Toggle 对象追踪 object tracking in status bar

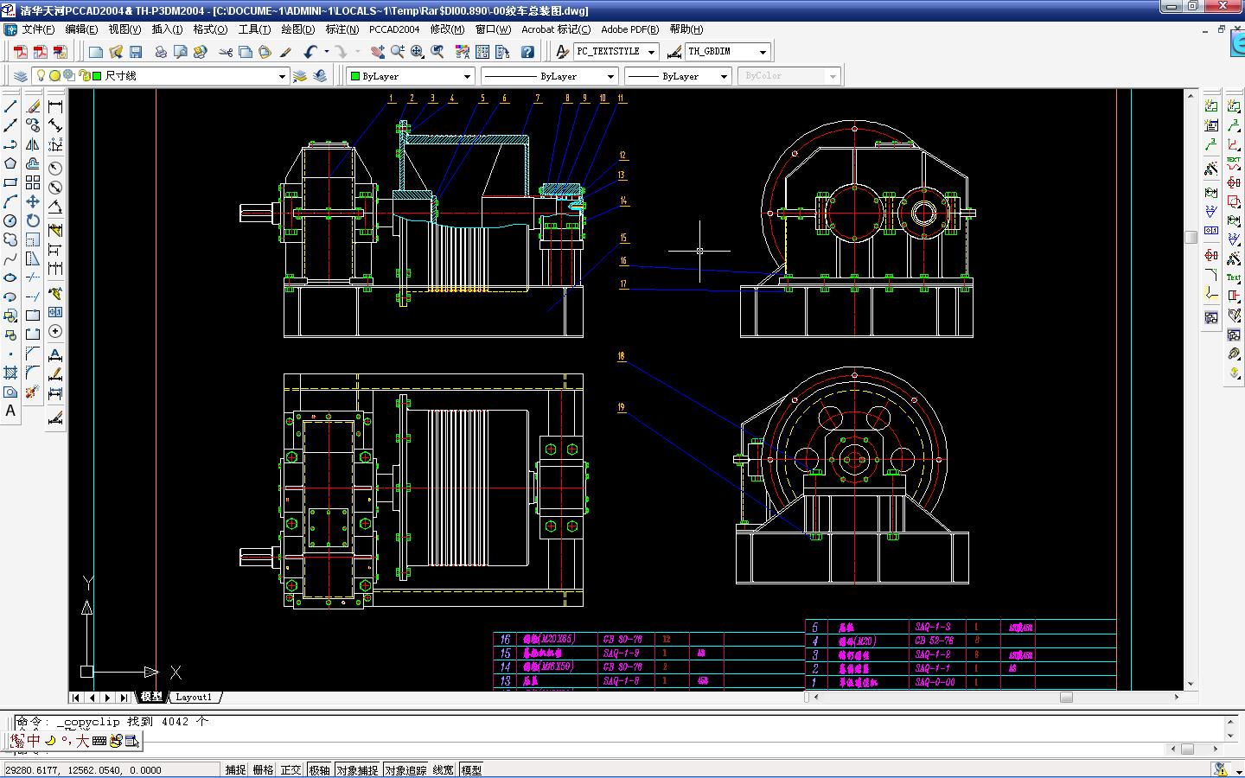[405, 769]
